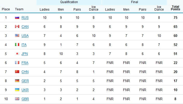The width and height of the screenshot is (183, 104).
Task: Click the Place column header
Action: pos(6,9)
